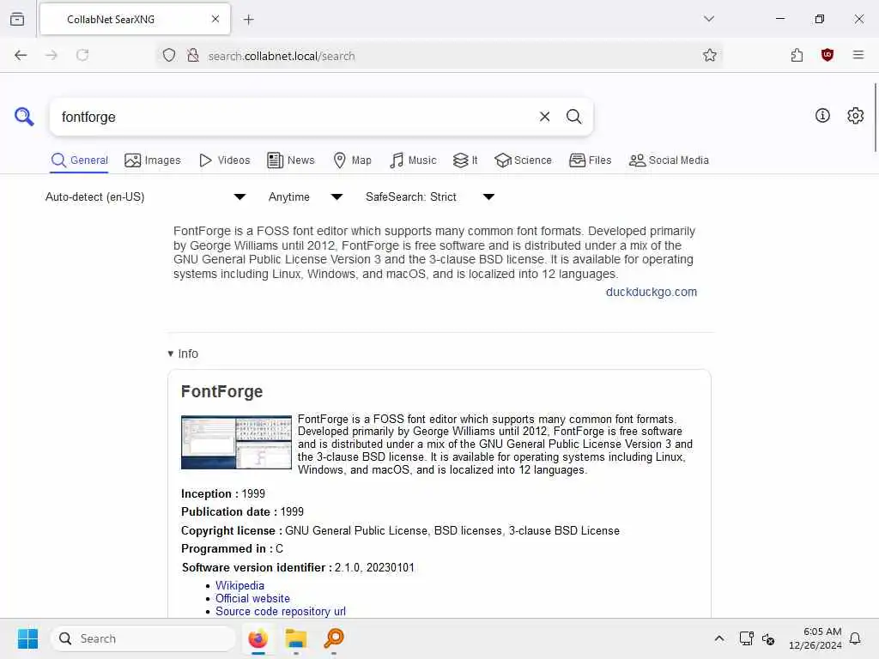
Task: Switch to Map search tab
Action: pyautogui.click(x=352, y=160)
